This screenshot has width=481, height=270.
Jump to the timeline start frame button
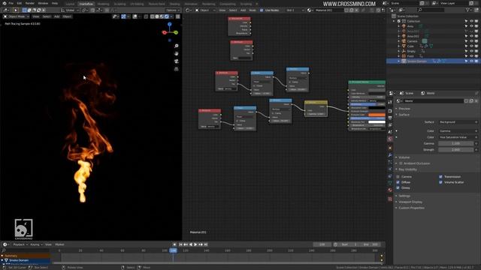click(180, 244)
